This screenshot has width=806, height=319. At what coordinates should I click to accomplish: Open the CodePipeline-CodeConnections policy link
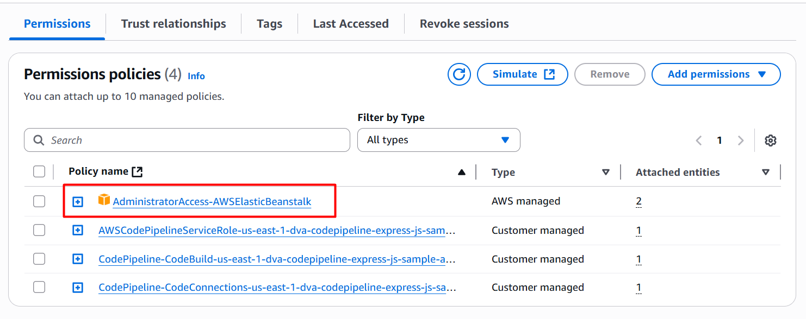(x=277, y=288)
